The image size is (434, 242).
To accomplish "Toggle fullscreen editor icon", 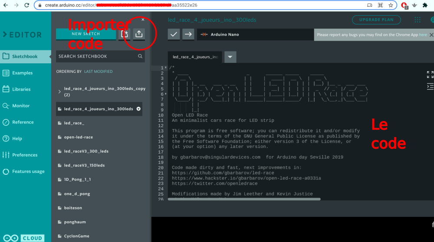I will coord(430,74).
